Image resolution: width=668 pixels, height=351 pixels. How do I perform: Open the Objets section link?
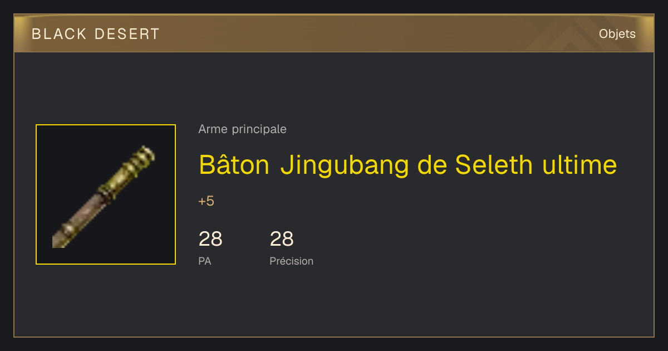(617, 34)
